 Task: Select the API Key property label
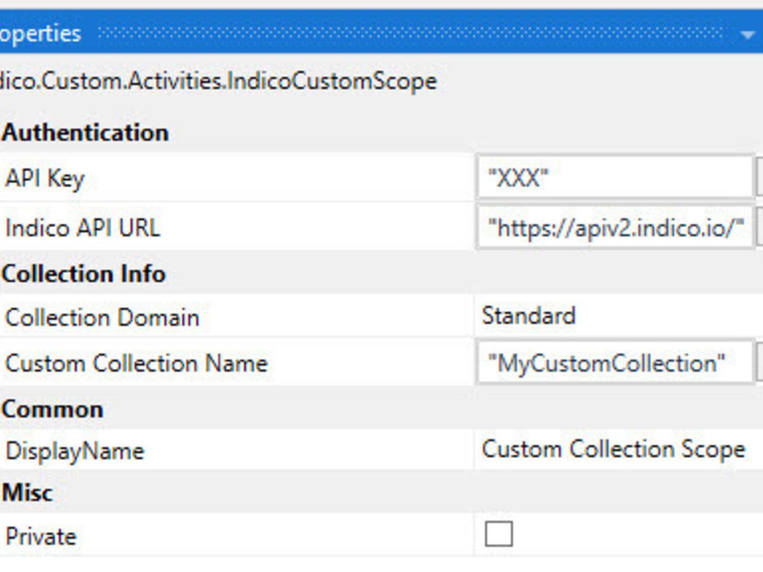point(45,178)
